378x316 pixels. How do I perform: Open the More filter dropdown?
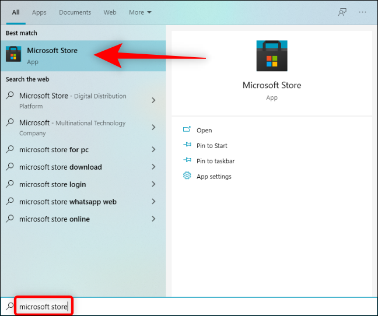pyautogui.click(x=140, y=12)
